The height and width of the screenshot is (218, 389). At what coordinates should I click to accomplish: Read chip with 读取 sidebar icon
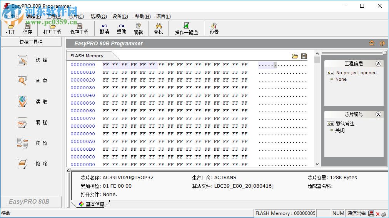[22, 102]
